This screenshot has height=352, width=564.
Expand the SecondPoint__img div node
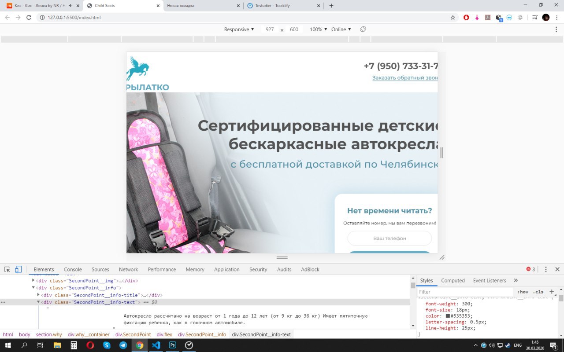pyautogui.click(x=33, y=280)
